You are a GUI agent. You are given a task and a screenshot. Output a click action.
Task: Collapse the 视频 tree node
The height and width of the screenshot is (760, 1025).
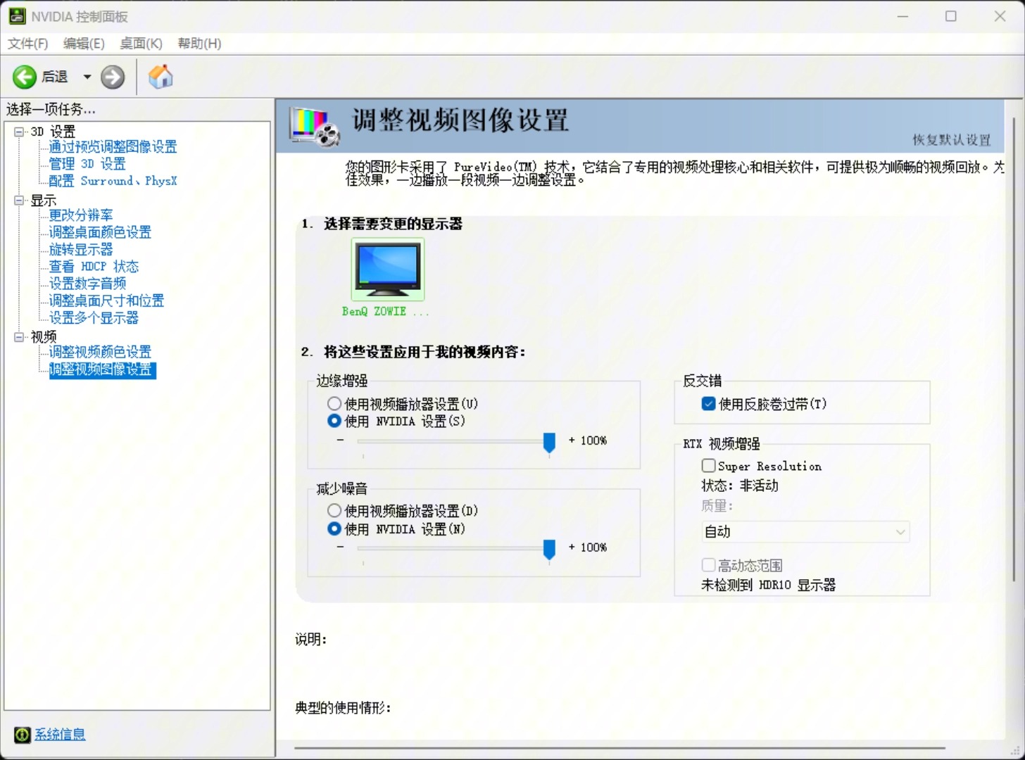pos(19,337)
